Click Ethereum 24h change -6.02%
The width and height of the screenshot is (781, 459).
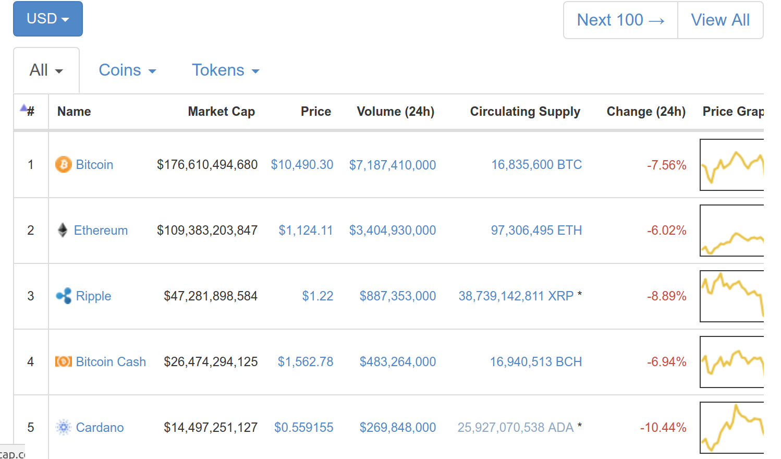tap(667, 231)
